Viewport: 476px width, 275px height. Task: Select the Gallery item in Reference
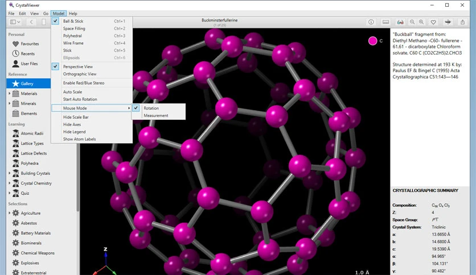click(x=28, y=84)
